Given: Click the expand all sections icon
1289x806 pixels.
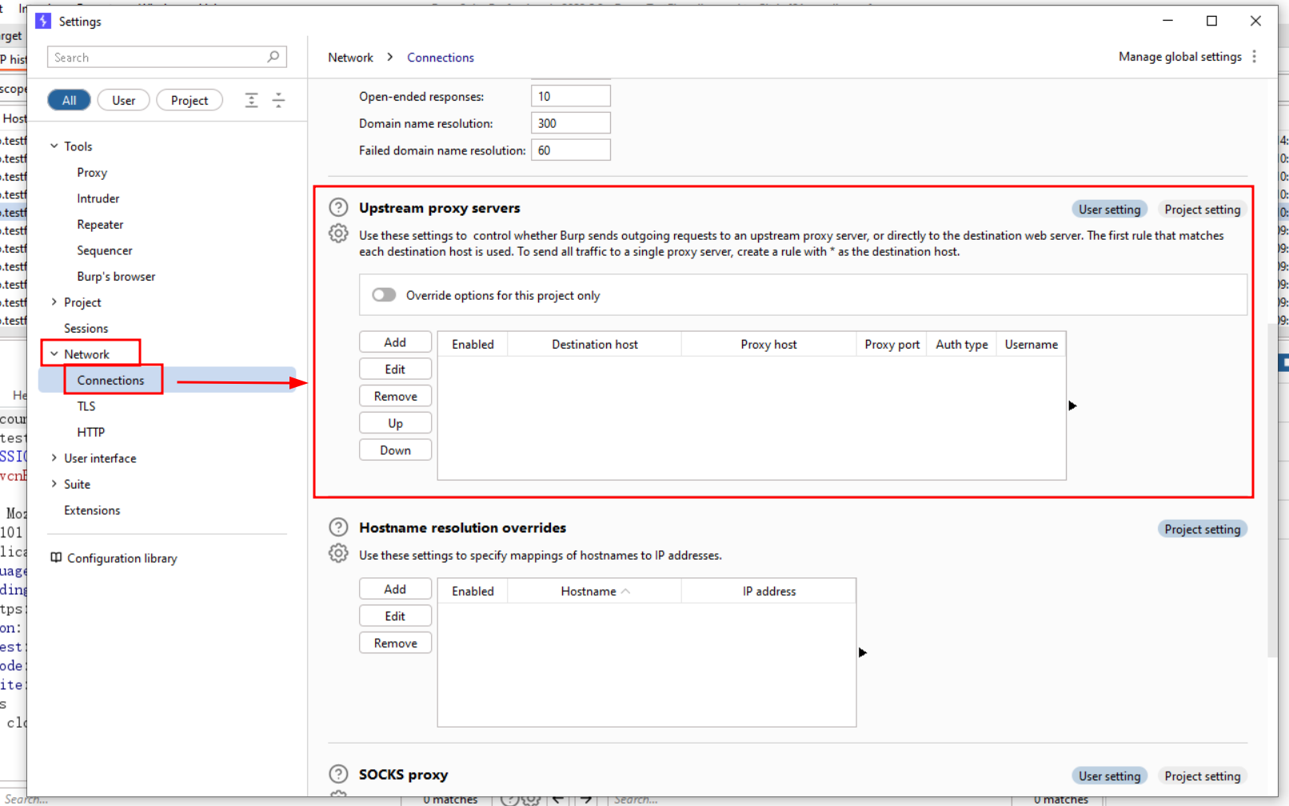Looking at the screenshot, I should point(251,100).
